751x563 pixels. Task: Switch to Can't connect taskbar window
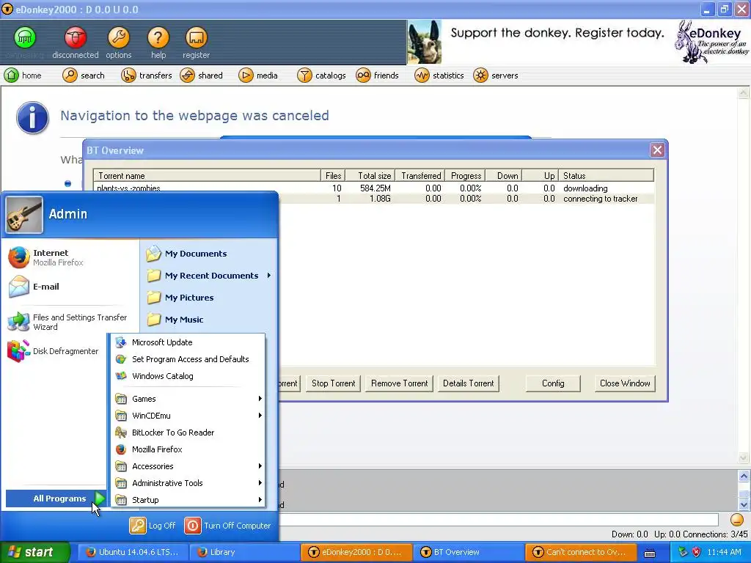point(581,552)
